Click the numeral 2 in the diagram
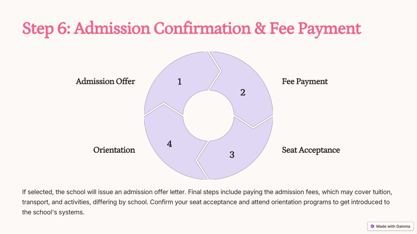Screen dimensions: 417x234 pos(243,92)
